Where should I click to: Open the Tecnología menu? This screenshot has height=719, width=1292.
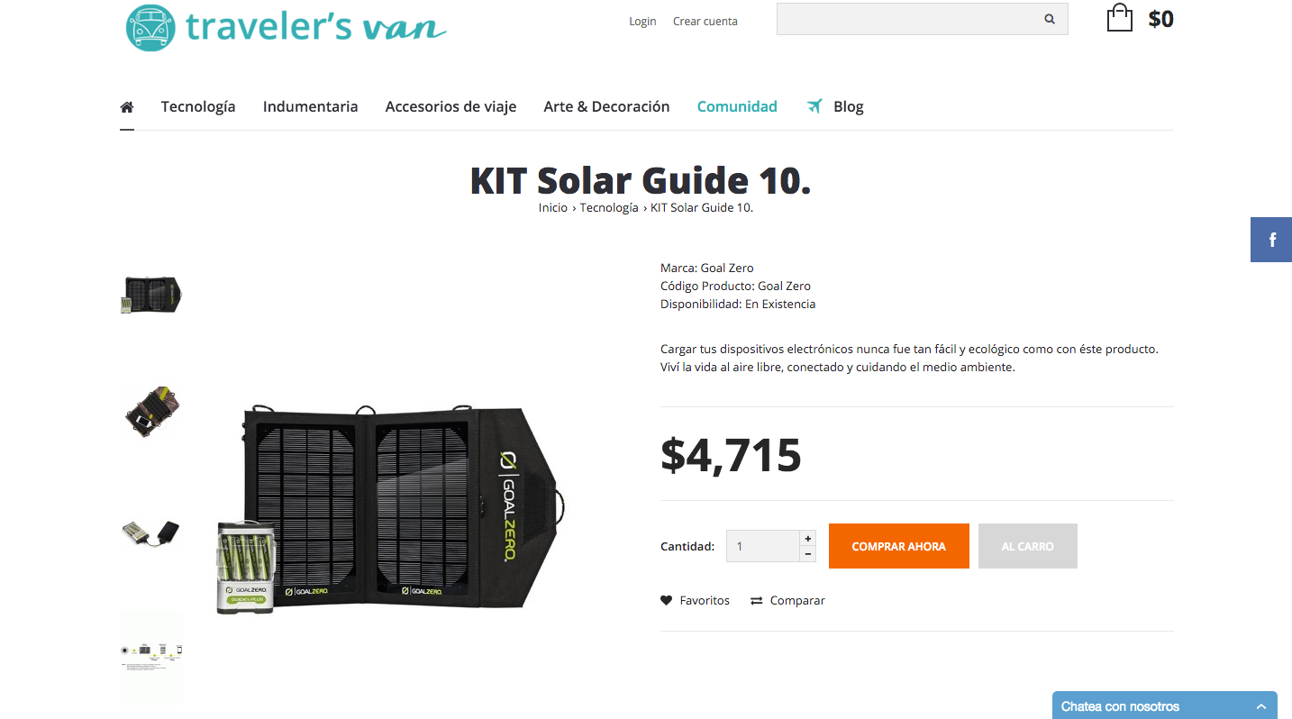[x=198, y=106]
